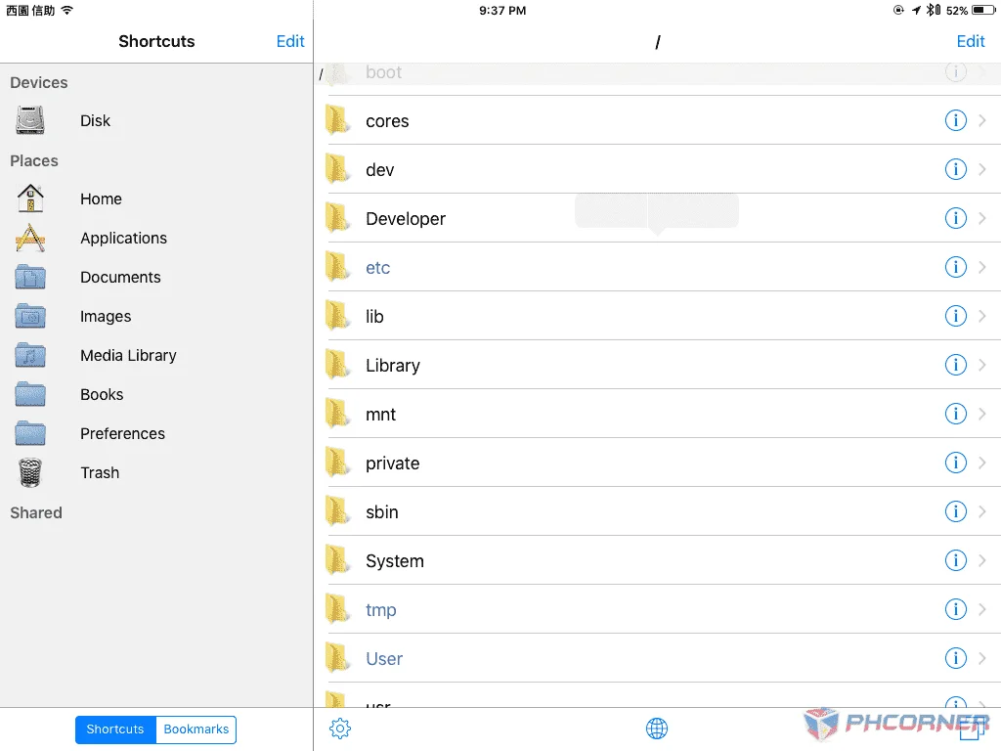Show info for cores folder

click(955, 120)
